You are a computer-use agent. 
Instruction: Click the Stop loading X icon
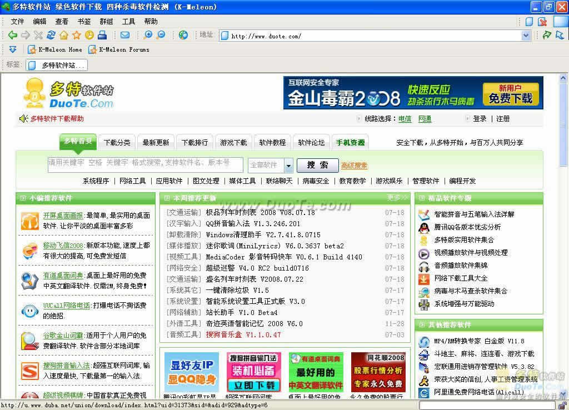tap(38, 35)
